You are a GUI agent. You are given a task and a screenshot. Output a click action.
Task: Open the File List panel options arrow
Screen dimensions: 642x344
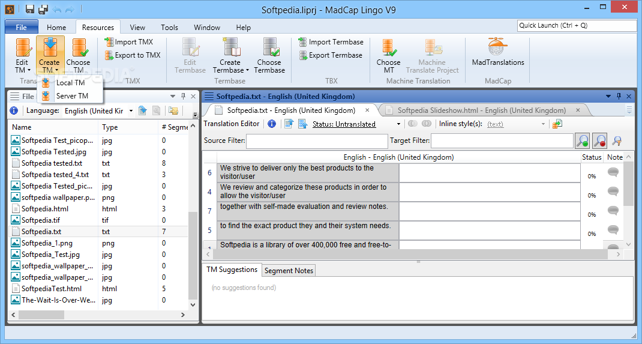(173, 96)
